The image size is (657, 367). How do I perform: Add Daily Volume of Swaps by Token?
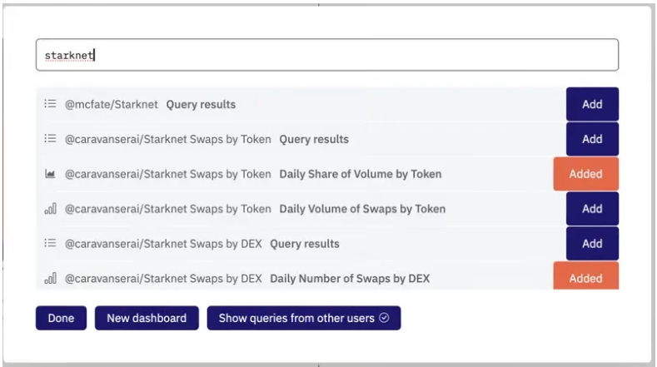592,209
